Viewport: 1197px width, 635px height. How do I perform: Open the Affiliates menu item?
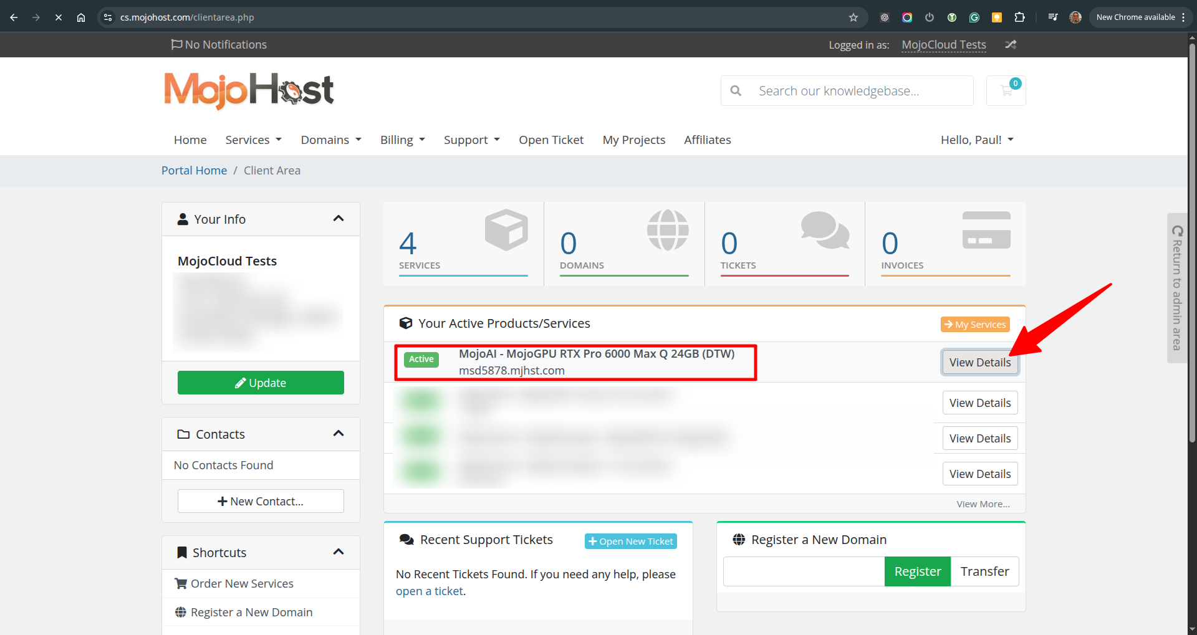707,140
